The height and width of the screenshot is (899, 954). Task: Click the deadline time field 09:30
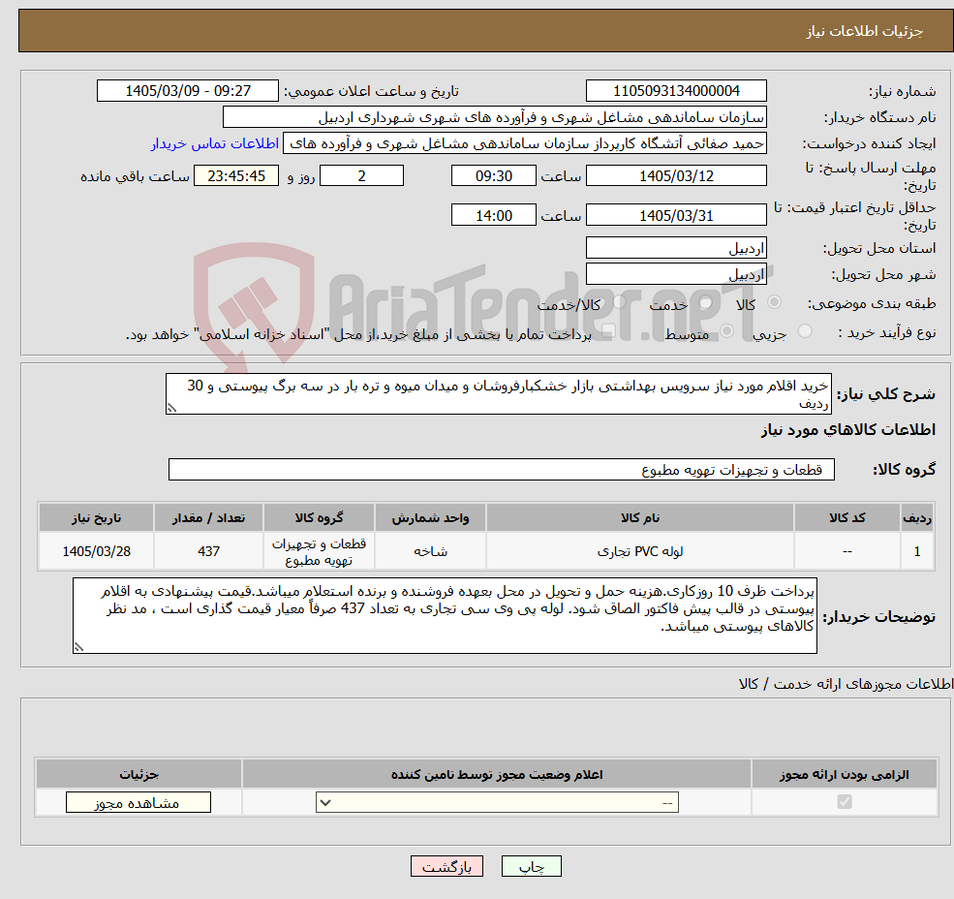493,176
